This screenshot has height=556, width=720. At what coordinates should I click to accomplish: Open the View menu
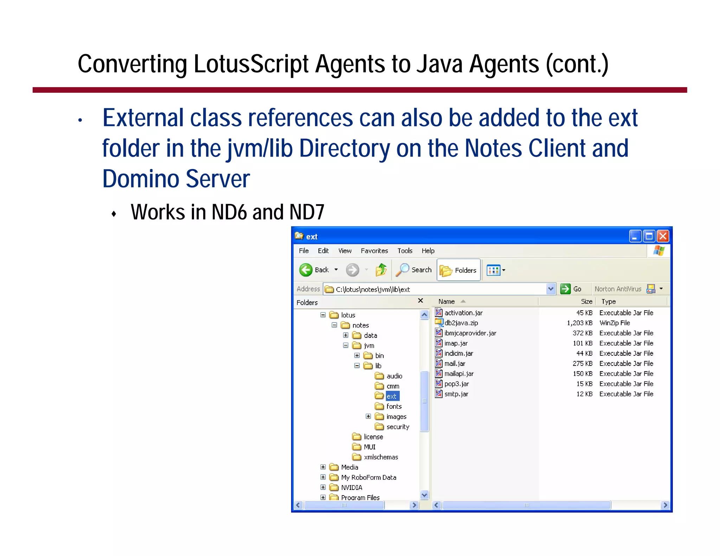click(x=345, y=251)
